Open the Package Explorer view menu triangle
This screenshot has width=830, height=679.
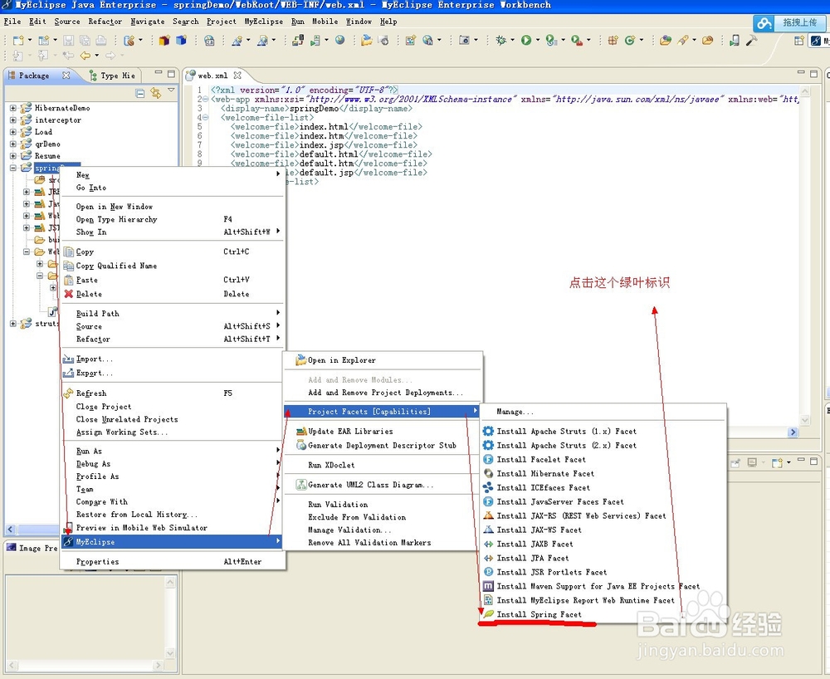[171, 91]
